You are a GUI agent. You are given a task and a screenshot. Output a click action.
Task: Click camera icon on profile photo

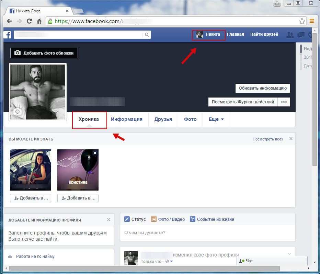coord(17,112)
